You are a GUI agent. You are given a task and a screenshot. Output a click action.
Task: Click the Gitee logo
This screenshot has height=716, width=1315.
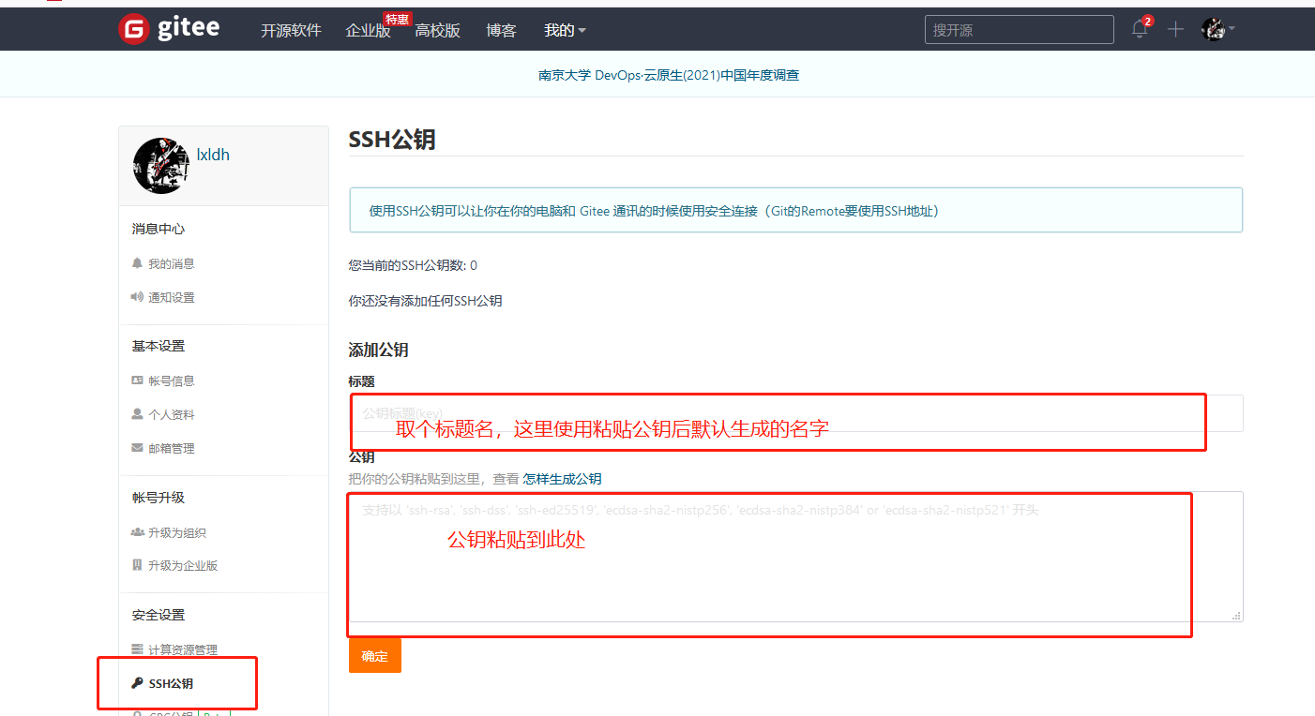(167, 28)
